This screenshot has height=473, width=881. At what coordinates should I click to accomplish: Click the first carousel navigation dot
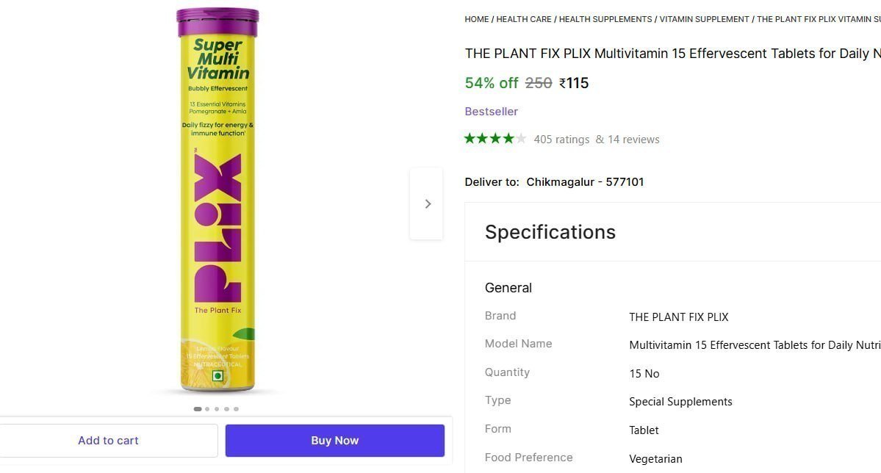(197, 409)
